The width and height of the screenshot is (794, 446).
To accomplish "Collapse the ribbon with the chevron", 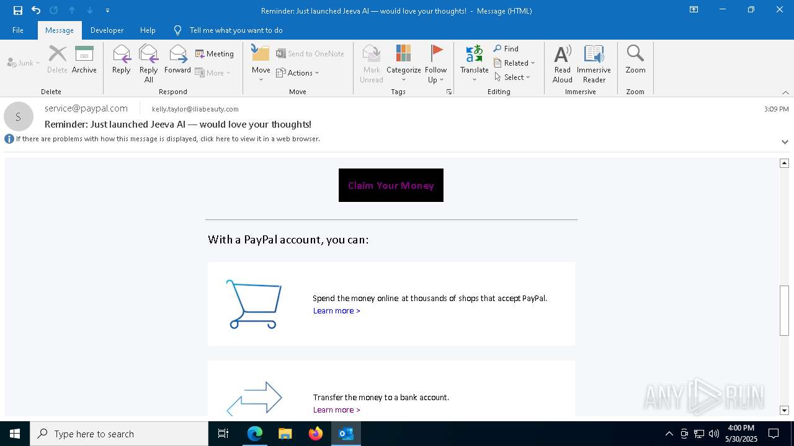I will pos(785,92).
